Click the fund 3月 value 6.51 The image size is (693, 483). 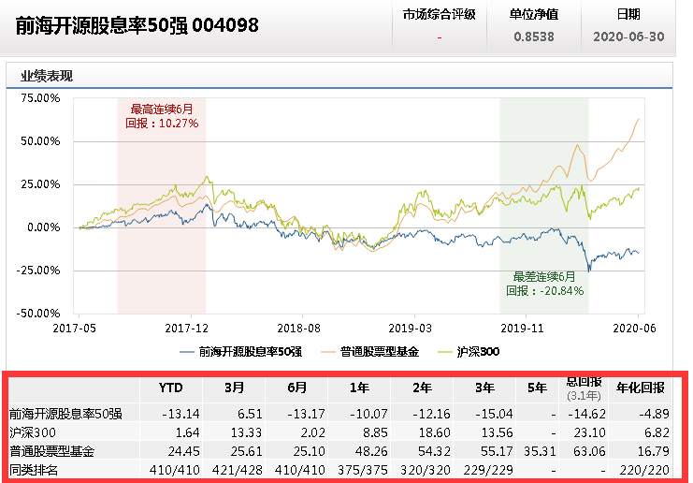250,414
